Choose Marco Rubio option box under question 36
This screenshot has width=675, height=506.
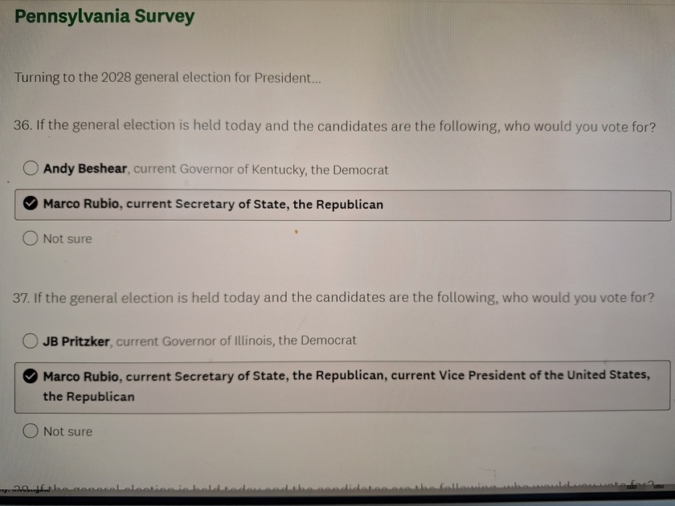342,206
